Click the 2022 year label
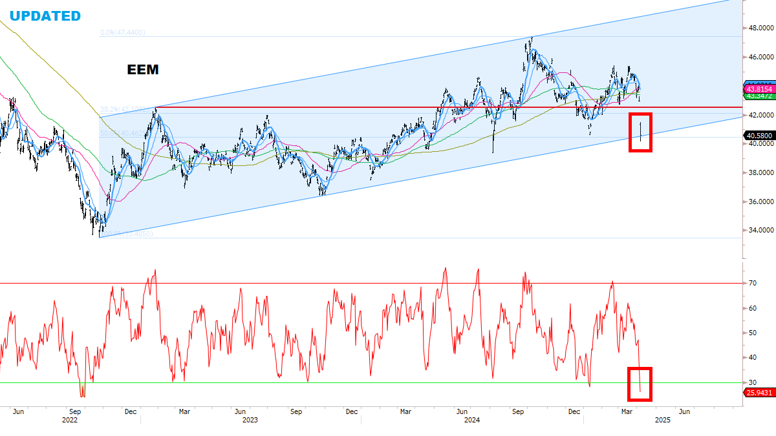The width and height of the screenshot is (776, 436). coord(70,420)
